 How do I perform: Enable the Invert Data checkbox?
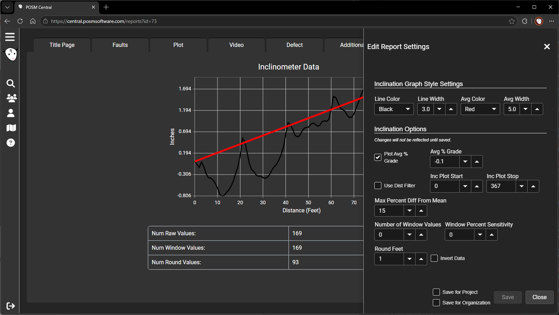434,258
